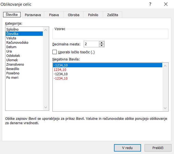
Task: Open the Pisava tab
Action: click(54, 15)
